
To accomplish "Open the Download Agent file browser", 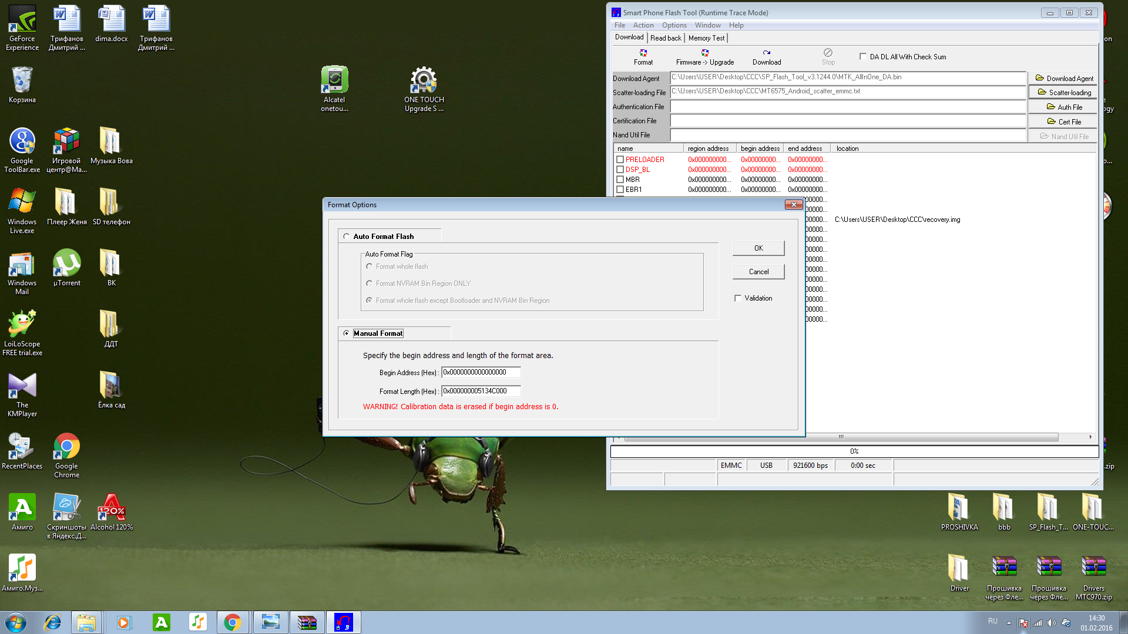I will [1063, 79].
